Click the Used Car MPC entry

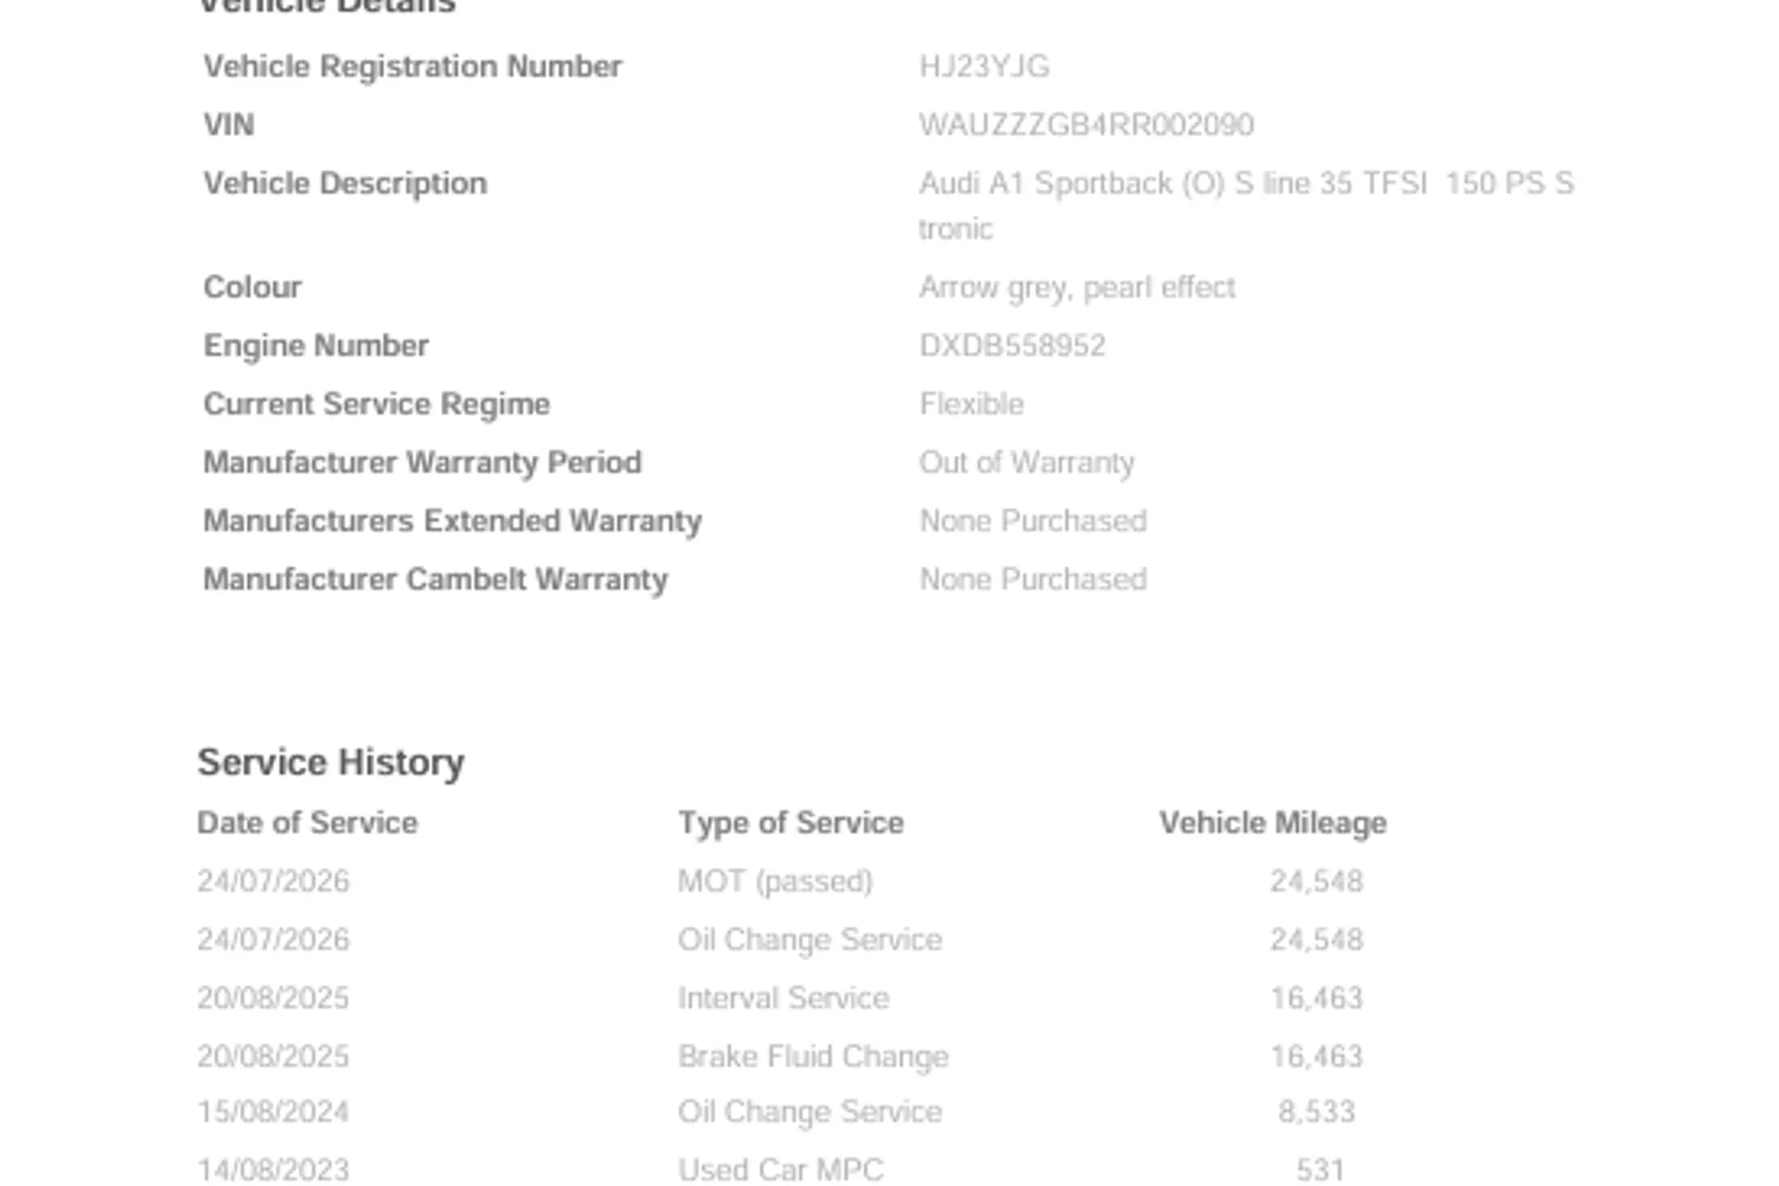click(x=781, y=1170)
